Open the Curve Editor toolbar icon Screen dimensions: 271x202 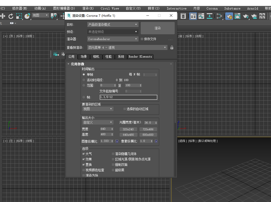[201, 16]
